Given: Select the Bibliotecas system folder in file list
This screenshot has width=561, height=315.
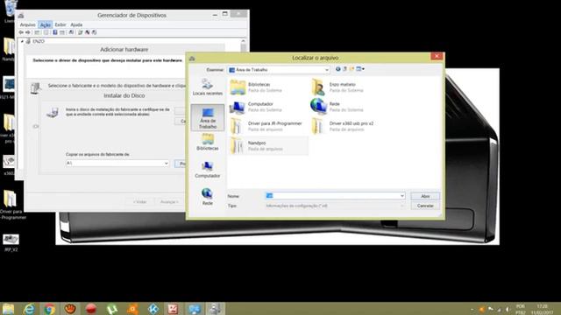Looking at the screenshot, I should pyautogui.click(x=257, y=87).
